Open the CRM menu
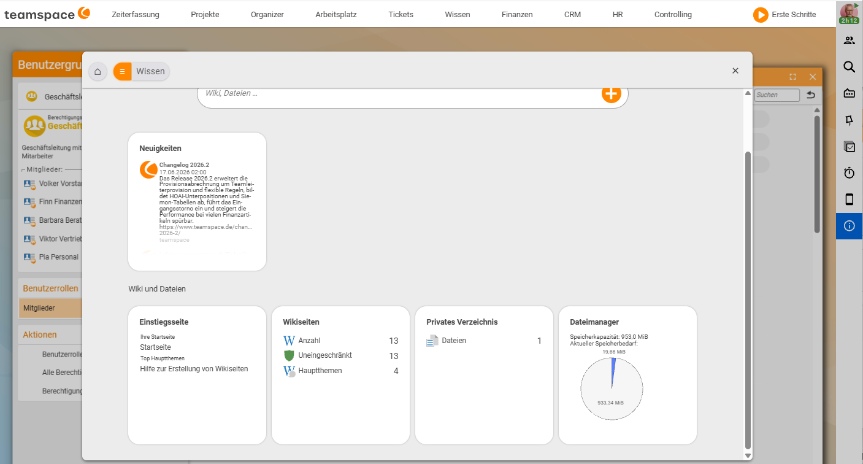This screenshot has width=863, height=464. pos(572,15)
